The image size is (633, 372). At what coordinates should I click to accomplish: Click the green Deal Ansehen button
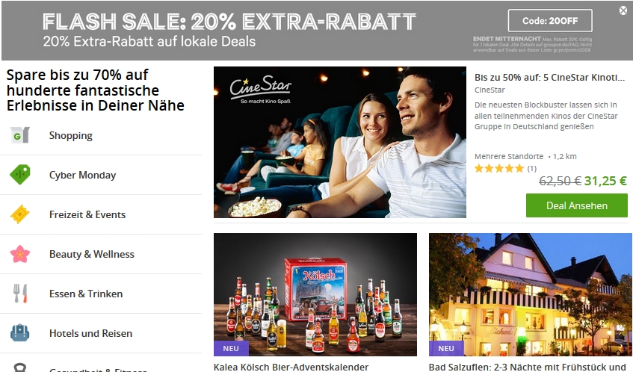[576, 205]
